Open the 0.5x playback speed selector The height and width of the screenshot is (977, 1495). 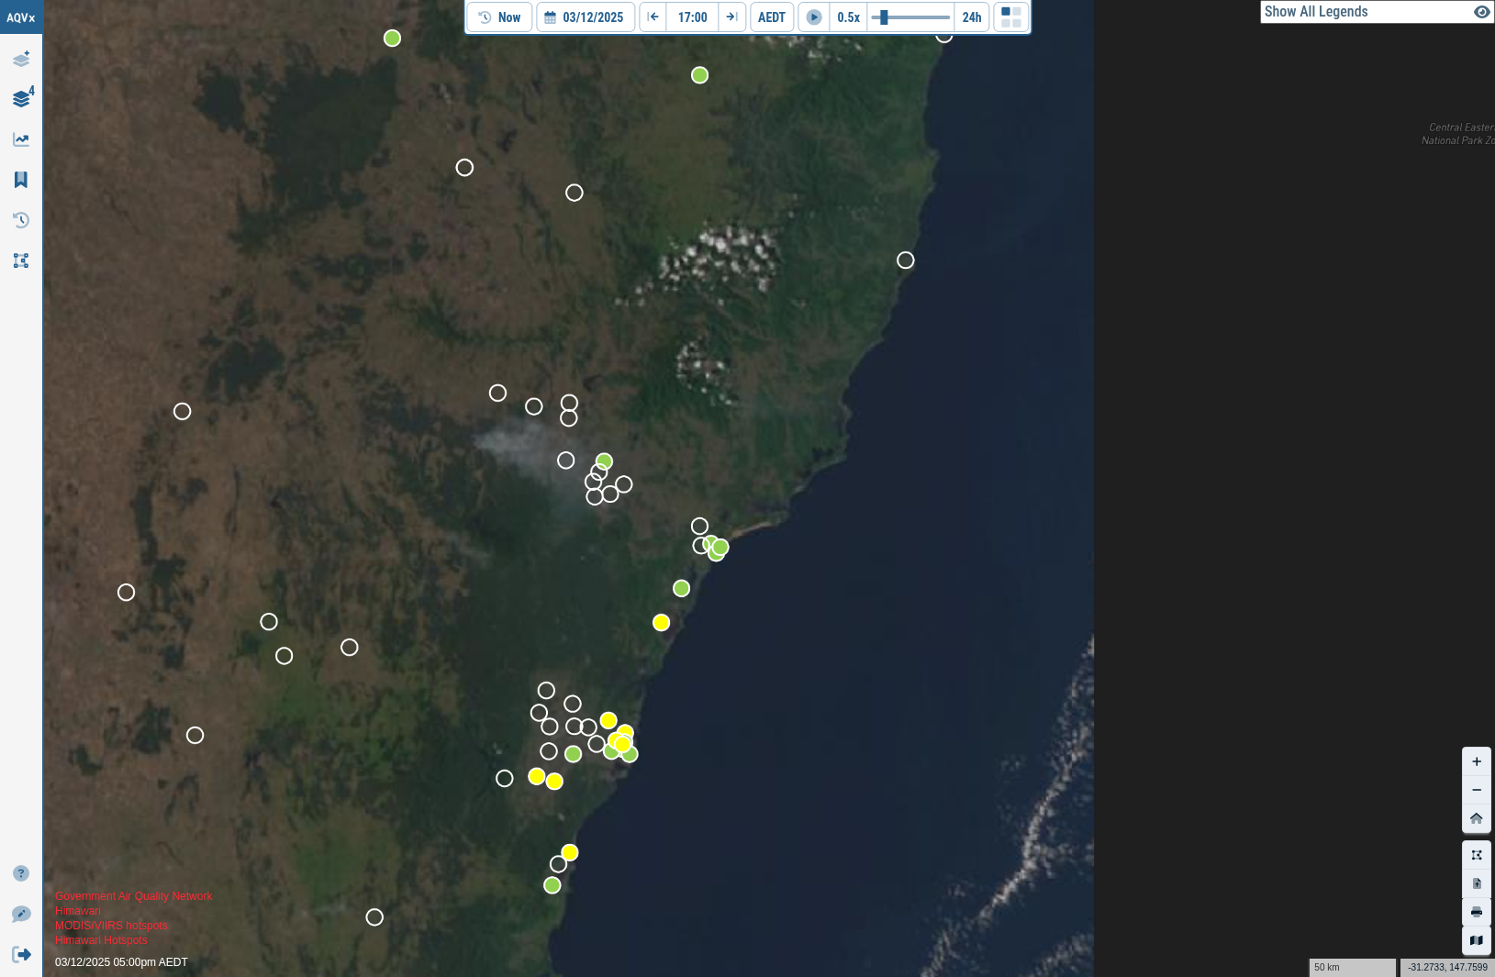tap(849, 17)
